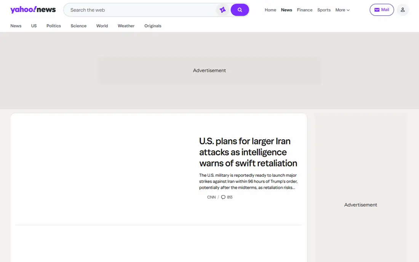Open the AI sparkle search assistant icon
This screenshot has width=419, height=262.
(222, 10)
